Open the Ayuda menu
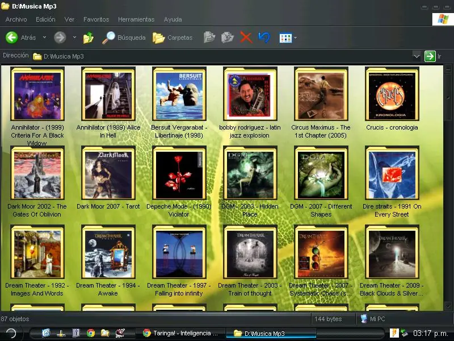This screenshot has height=341, width=454. click(x=173, y=19)
